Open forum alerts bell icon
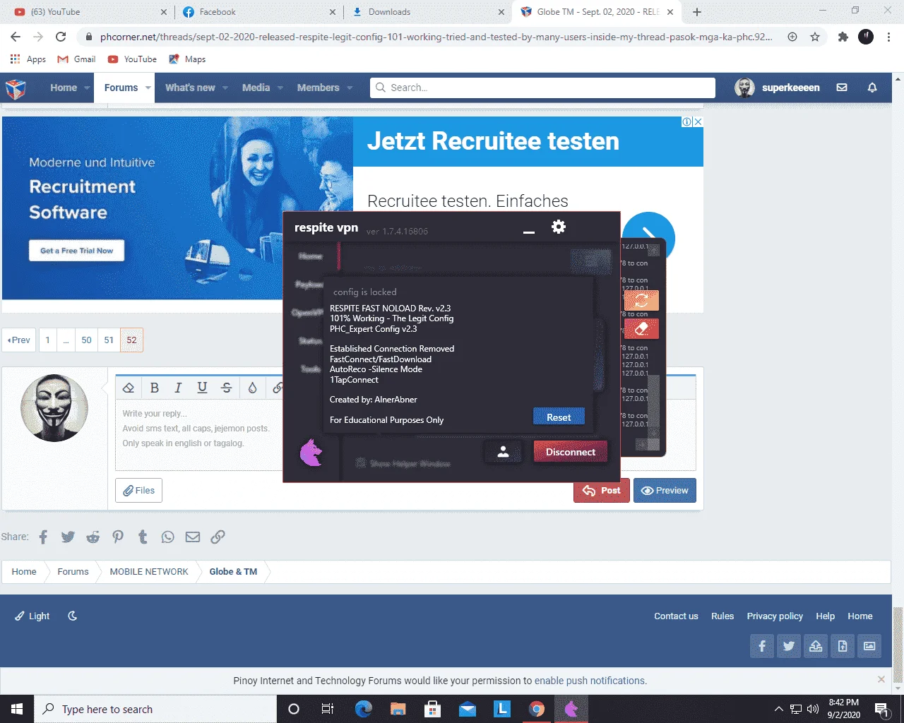904x723 pixels. tap(872, 88)
